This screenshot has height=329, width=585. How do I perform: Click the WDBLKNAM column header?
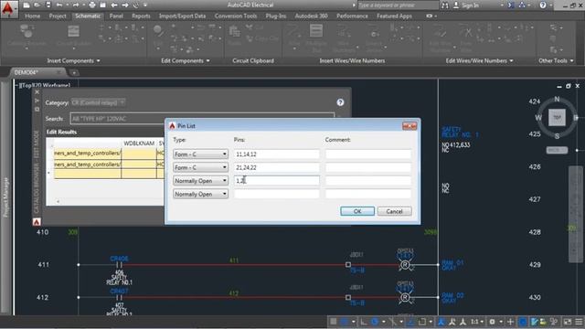(x=139, y=143)
